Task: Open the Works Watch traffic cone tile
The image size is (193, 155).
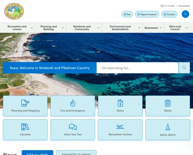Action: point(168,129)
